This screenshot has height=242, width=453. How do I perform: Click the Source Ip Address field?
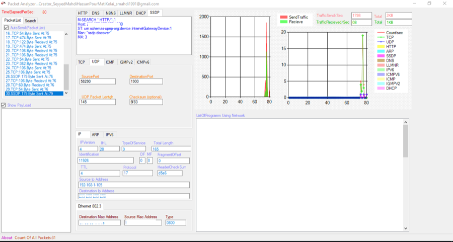[134, 185]
